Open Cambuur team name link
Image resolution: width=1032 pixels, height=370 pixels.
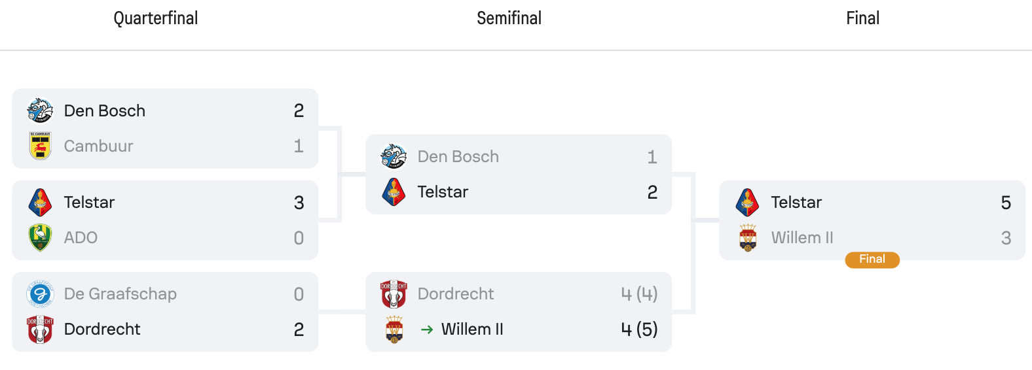[98, 146]
